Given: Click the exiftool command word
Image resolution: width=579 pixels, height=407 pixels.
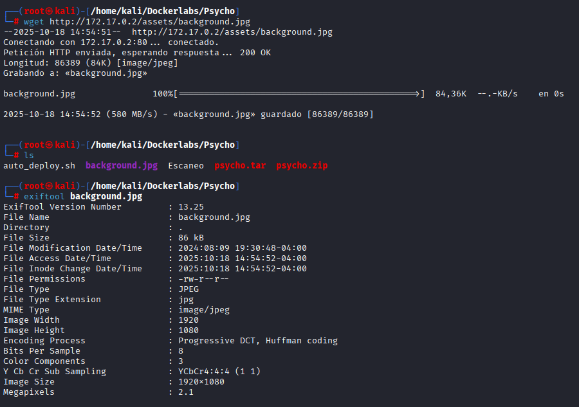Looking at the screenshot, I should tap(44, 196).
